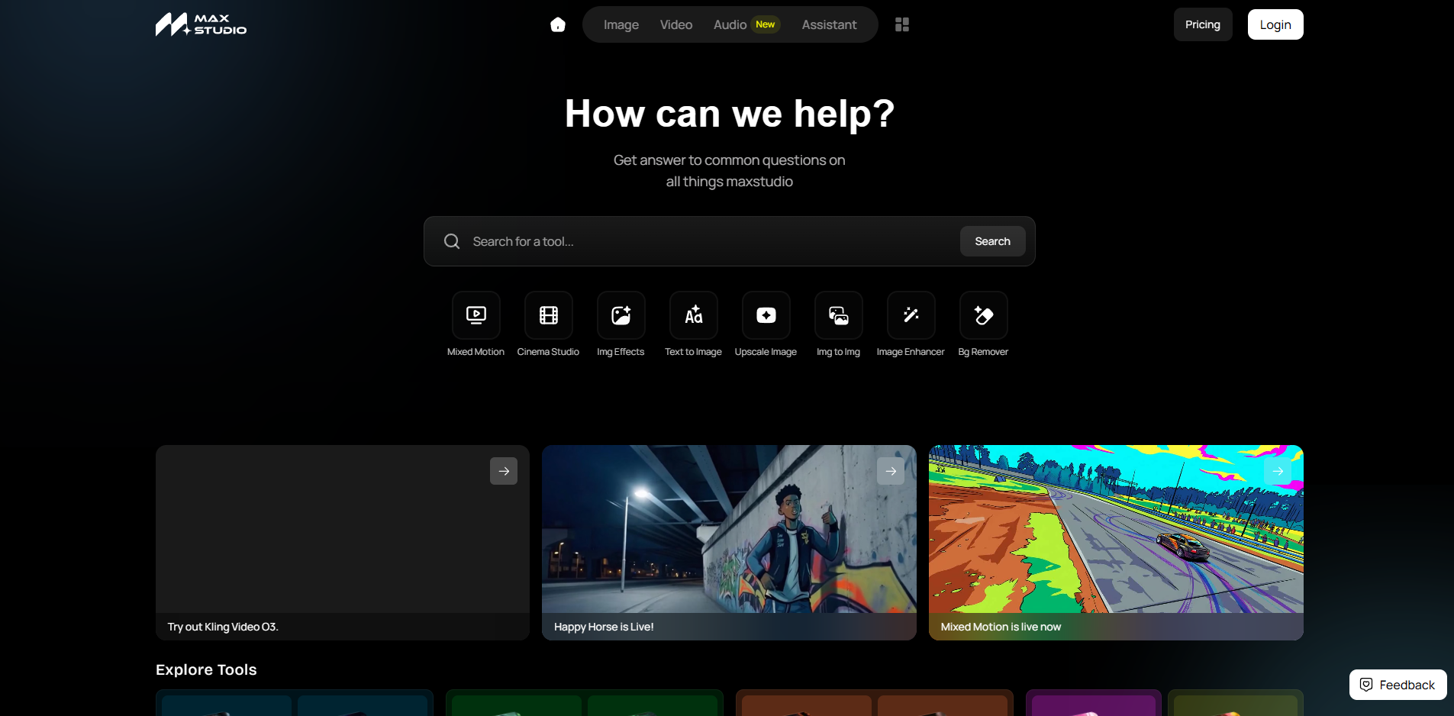1454x716 pixels.
Task: Click the Login button
Action: (x=1275, y=24)
